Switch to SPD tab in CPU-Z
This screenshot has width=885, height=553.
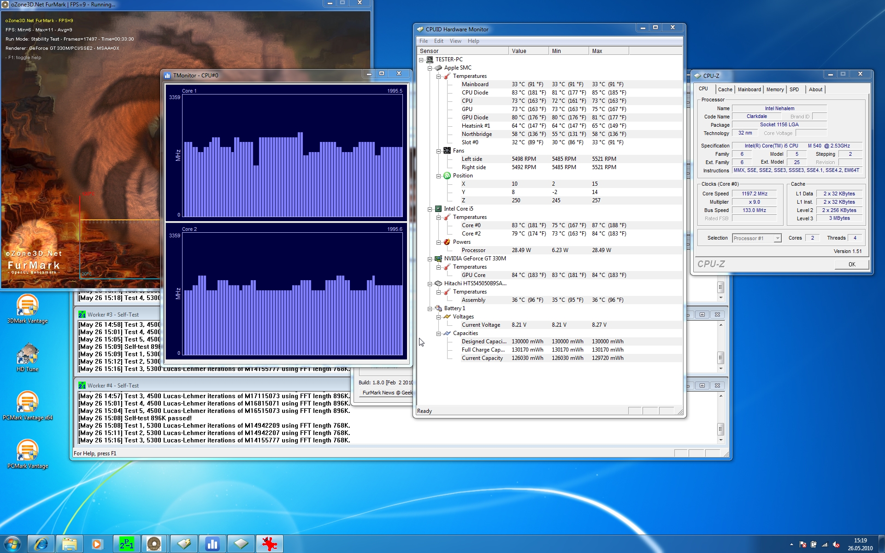pos(794,89)
